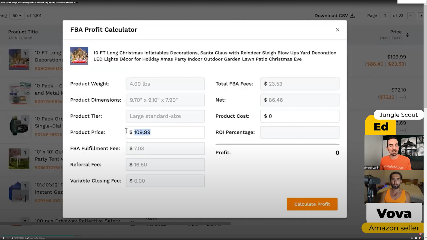Click the red video progress bar
This screenshot has width=427, height=240.
37,236
